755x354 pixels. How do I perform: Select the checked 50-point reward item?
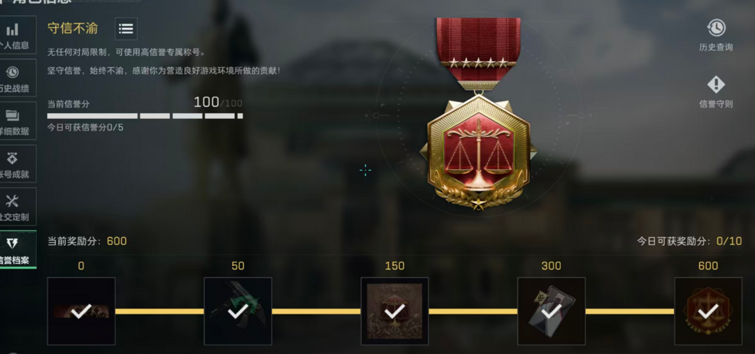238,311
